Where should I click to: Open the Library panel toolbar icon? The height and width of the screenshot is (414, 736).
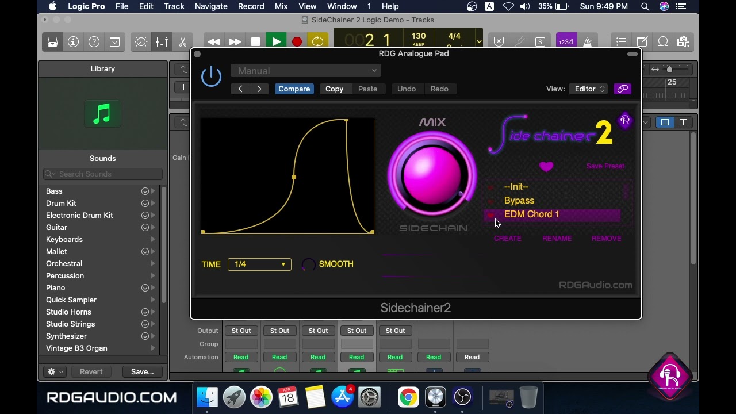pos(52,41)
